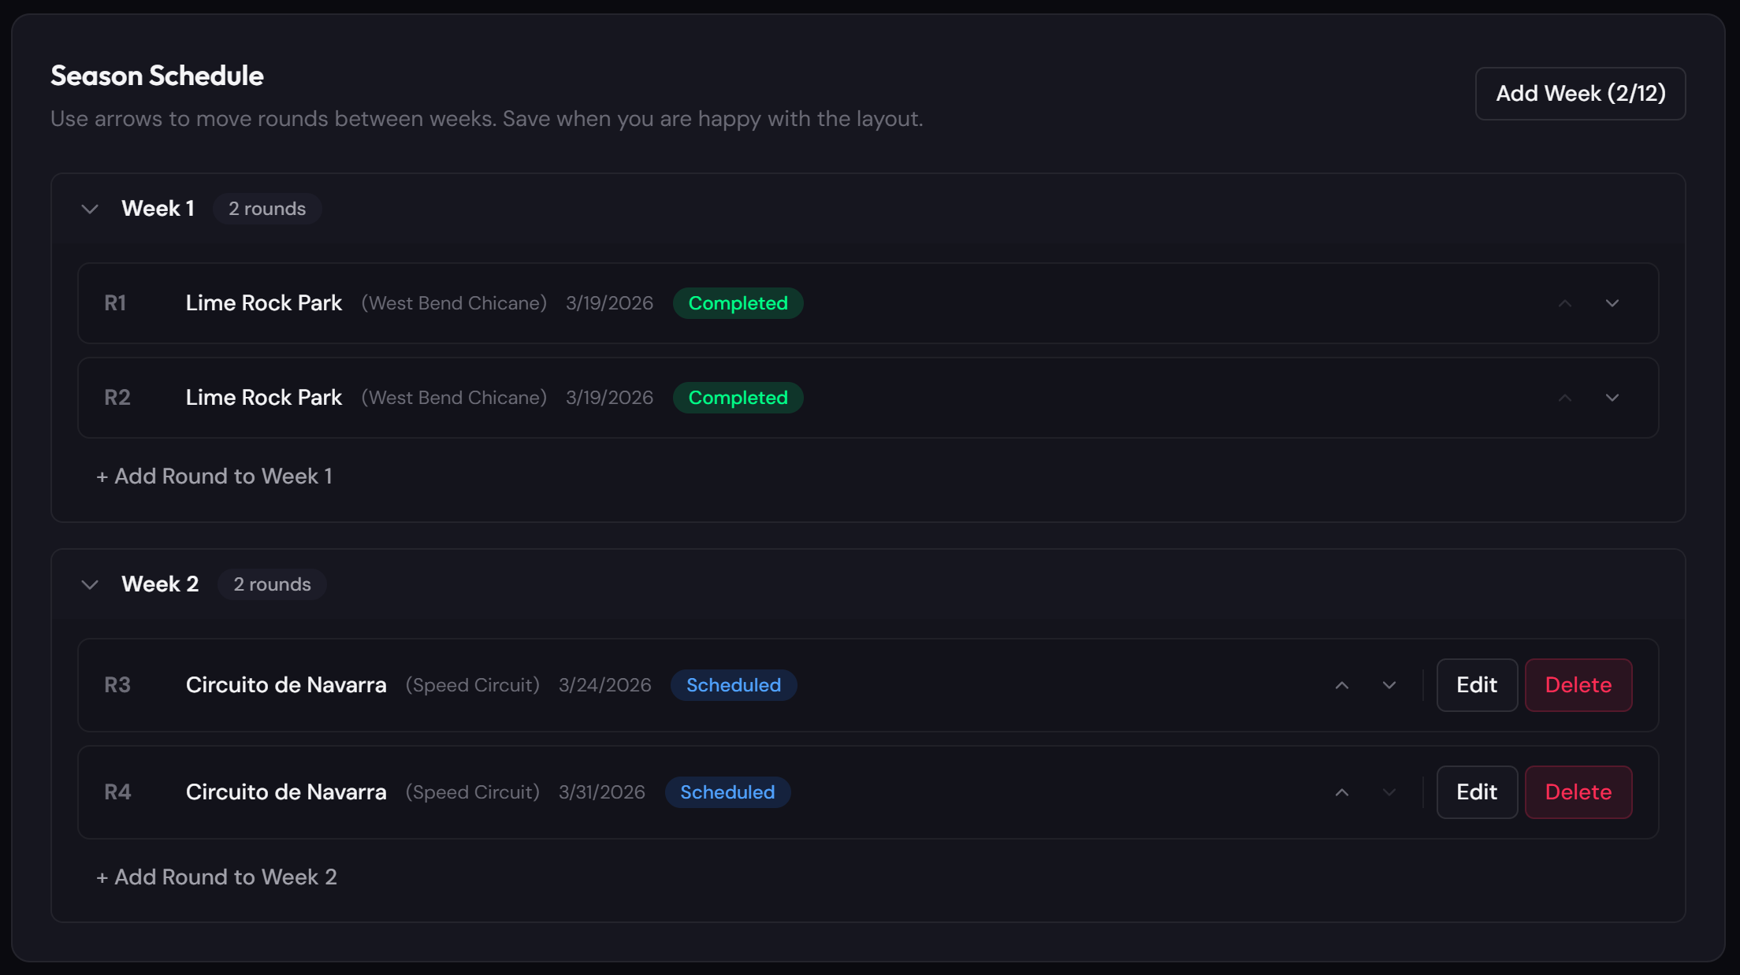
Task: Move R1 Lime Rock Park round up
Action: (1565, 303)
